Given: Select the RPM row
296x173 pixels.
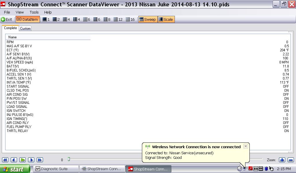Looking at the screenshot, I should tap(148, 42).
